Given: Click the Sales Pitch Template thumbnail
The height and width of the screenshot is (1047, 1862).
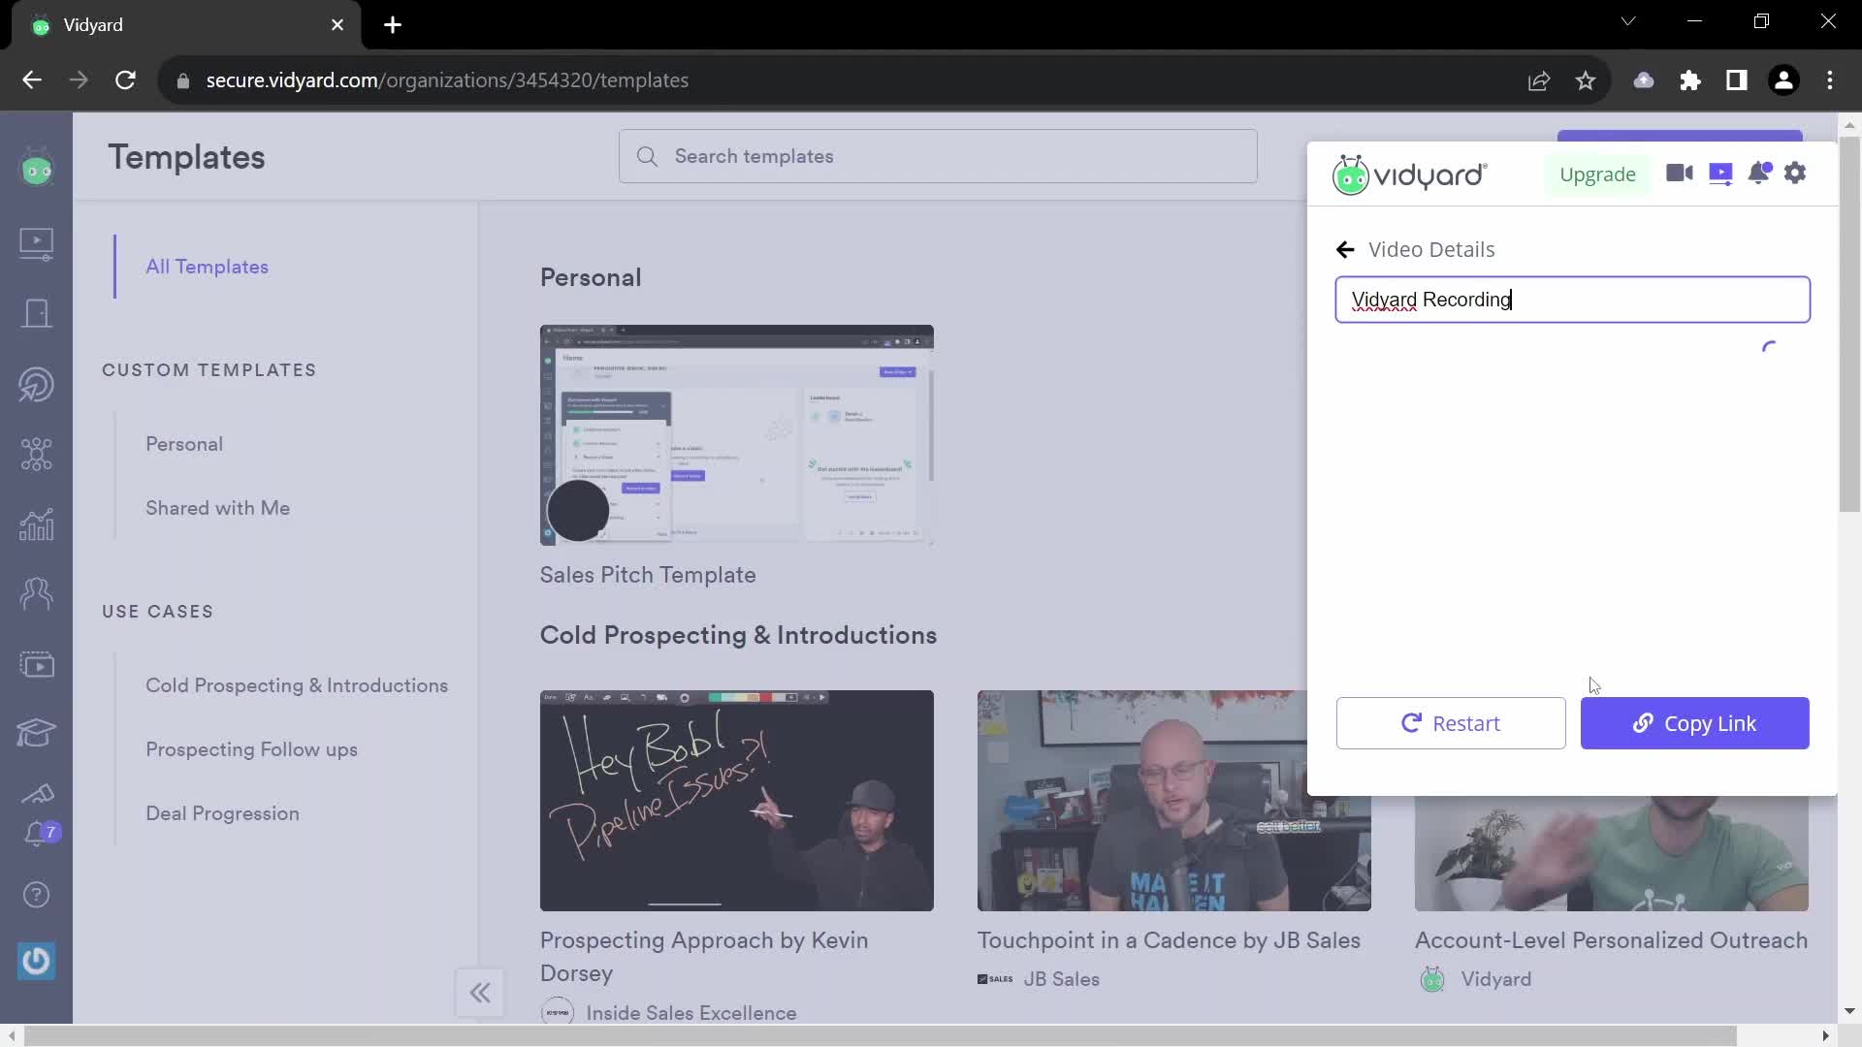Looking at the screenshot, I should [737, 434].
